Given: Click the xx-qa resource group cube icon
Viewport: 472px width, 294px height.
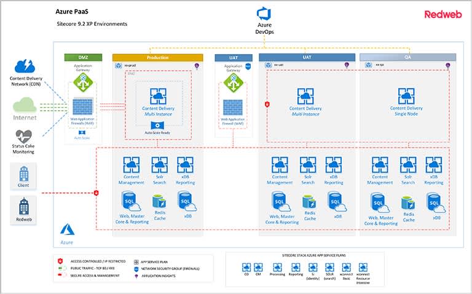Looking at the screenshot, I should pos(369,65).
